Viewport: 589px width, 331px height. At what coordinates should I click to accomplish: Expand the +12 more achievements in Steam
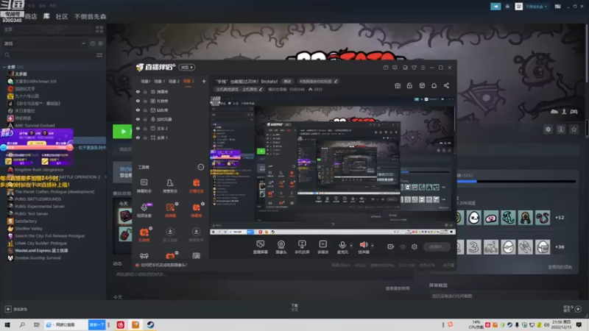pyautogui.click(x=560, y=218)
